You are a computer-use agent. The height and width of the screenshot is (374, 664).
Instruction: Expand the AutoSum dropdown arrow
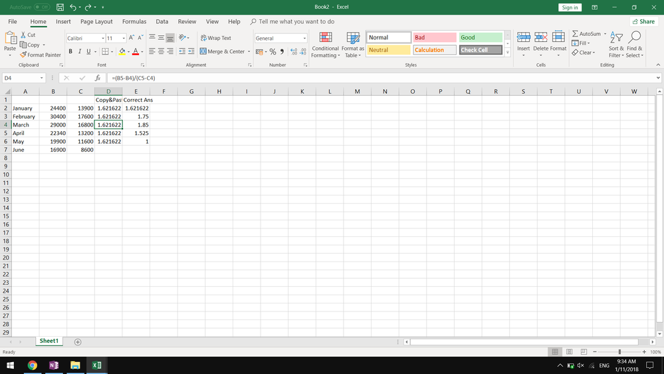605,33
